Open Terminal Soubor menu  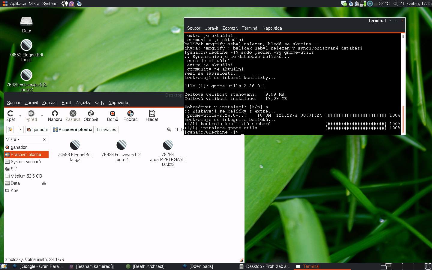tap(194, 28)
